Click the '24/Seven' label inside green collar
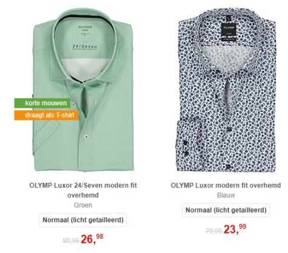 (85, 47)
